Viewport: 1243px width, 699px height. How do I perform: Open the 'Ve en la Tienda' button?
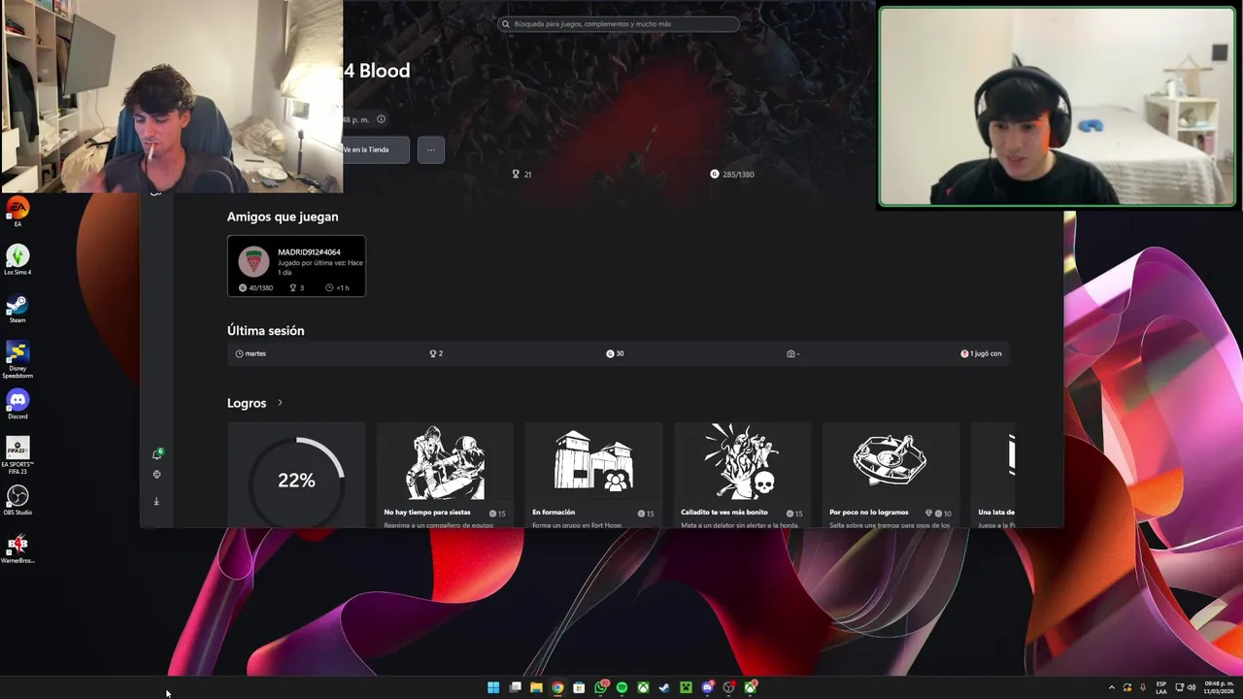pos(375,150)
